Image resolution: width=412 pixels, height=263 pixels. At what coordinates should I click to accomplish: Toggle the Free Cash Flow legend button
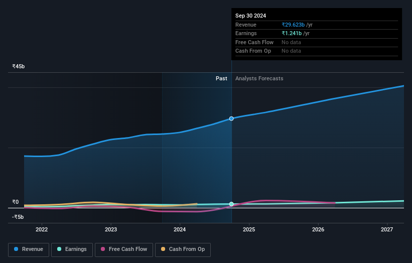124,249
